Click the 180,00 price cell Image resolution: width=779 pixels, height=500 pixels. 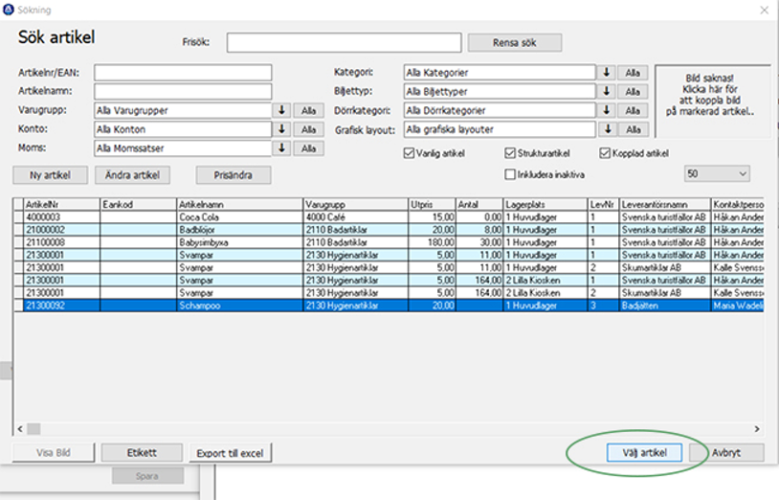pyautogui.click(x=433, y=242)
